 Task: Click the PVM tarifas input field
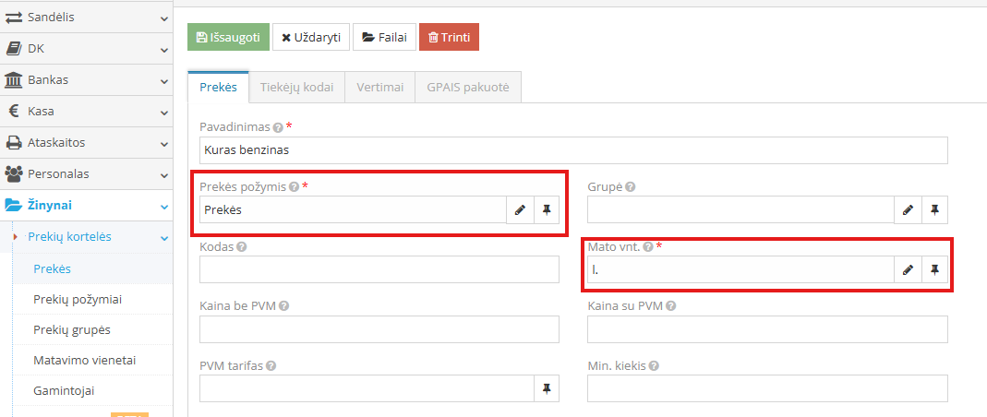pos(367,389)
